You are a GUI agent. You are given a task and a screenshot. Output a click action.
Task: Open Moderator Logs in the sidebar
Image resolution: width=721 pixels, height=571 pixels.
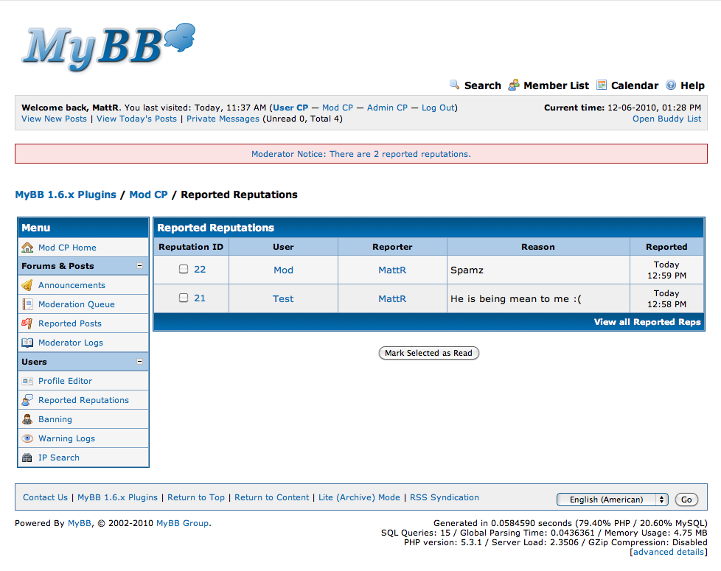point(70,343)
